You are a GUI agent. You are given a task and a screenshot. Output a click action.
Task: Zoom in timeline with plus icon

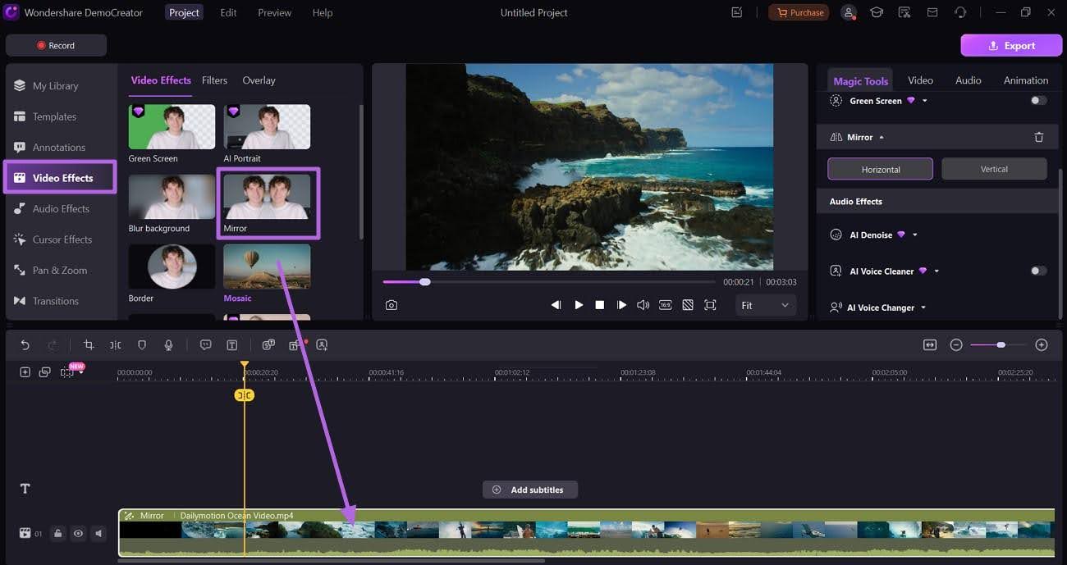click(1042, 345)
